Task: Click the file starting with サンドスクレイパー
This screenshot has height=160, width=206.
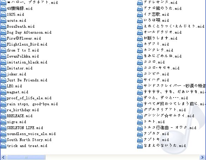Action: pyautogui.click(x=174, y=86)
